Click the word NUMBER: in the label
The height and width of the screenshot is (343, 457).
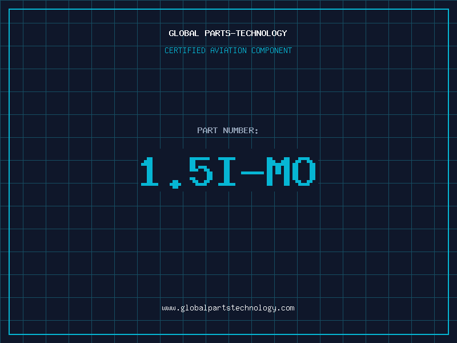(x=240, y=130)
